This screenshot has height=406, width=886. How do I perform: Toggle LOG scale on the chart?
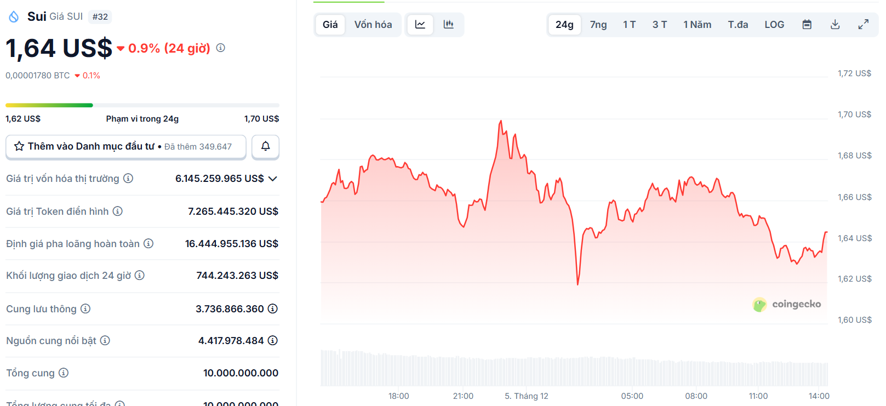pos(775,25)
